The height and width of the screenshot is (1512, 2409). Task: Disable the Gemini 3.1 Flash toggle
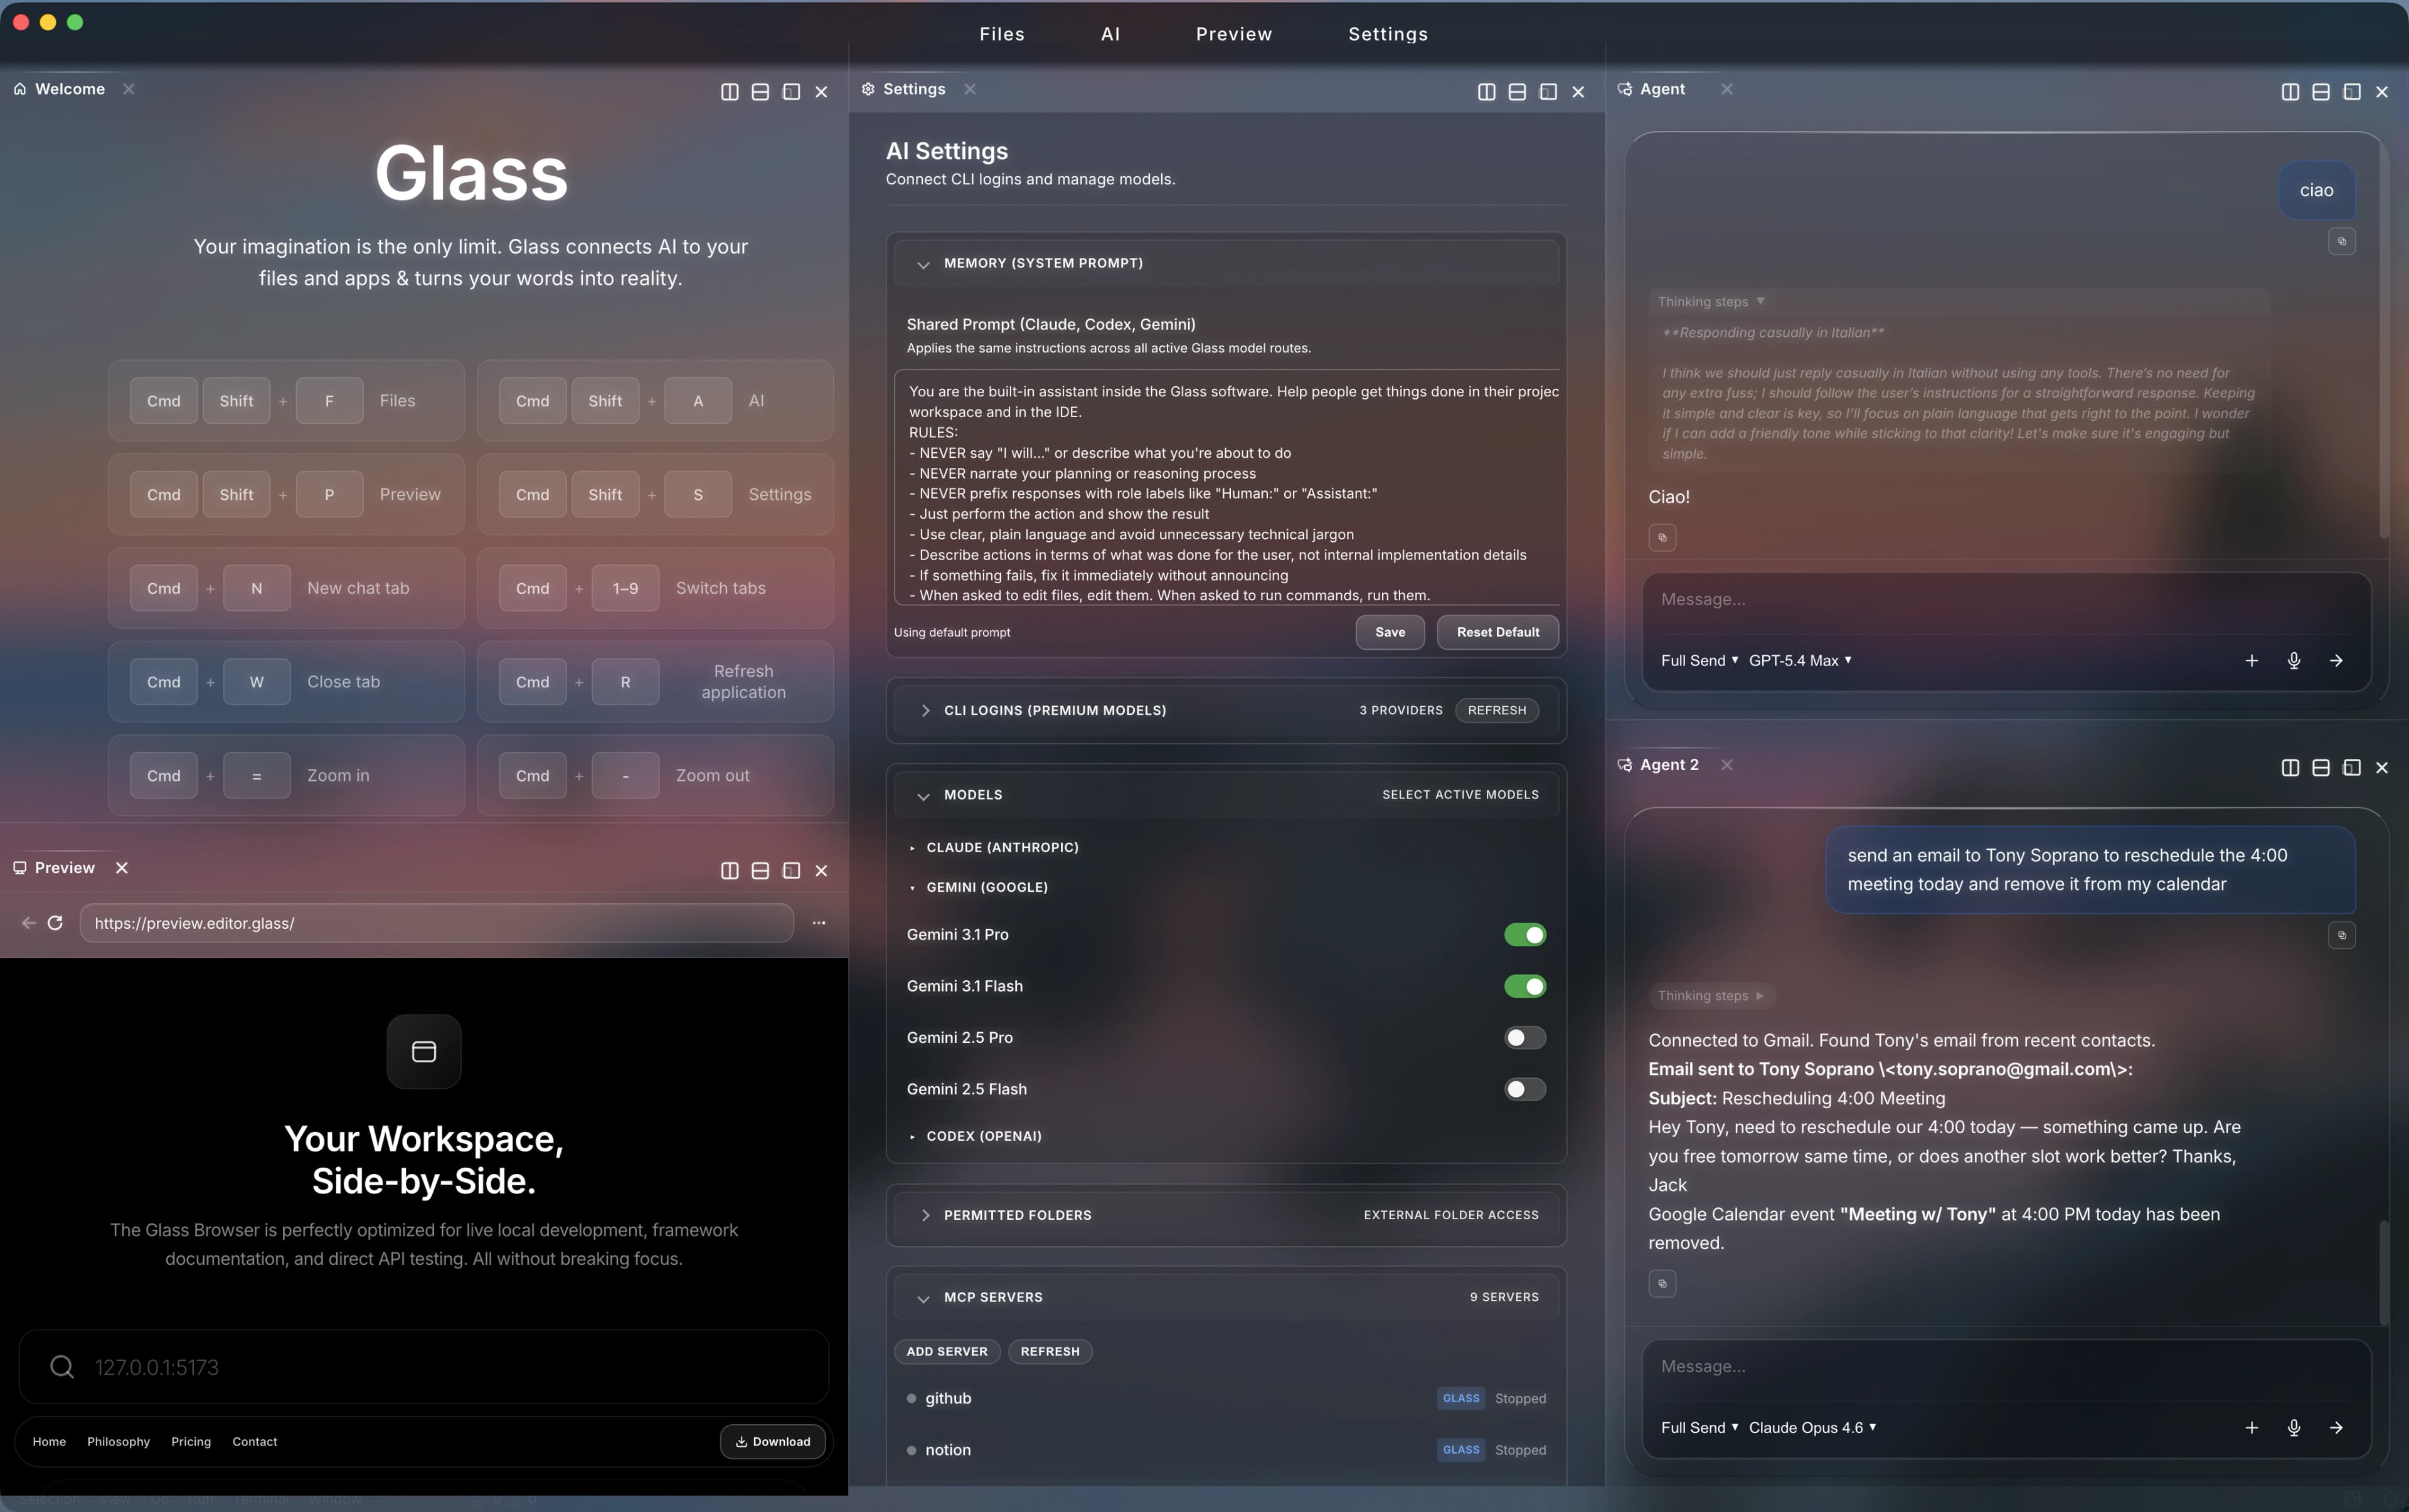click(x=1524, y=986)
